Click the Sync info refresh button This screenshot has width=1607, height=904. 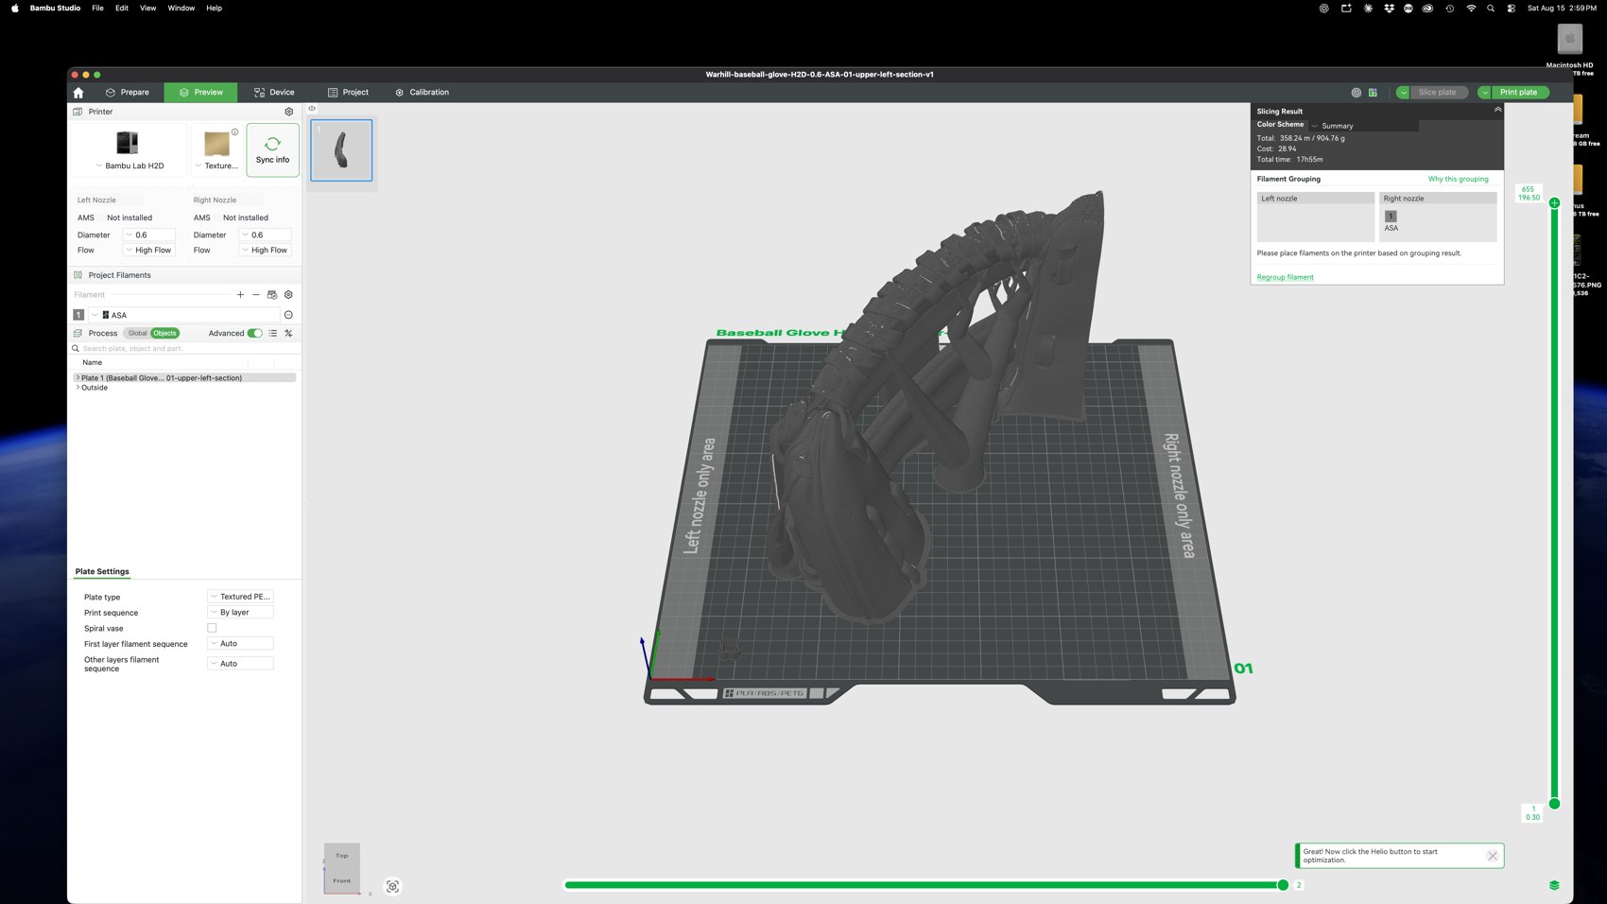coord(272,149)
